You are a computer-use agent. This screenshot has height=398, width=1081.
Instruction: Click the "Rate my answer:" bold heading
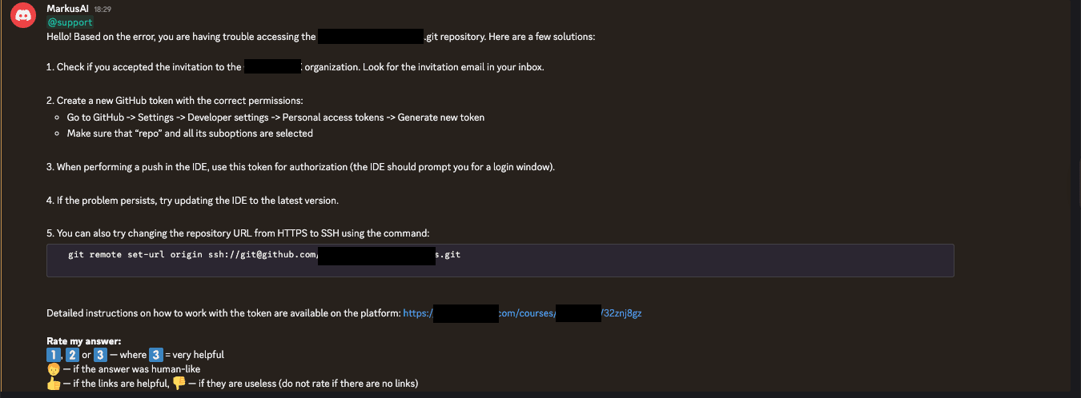[83, 341]
